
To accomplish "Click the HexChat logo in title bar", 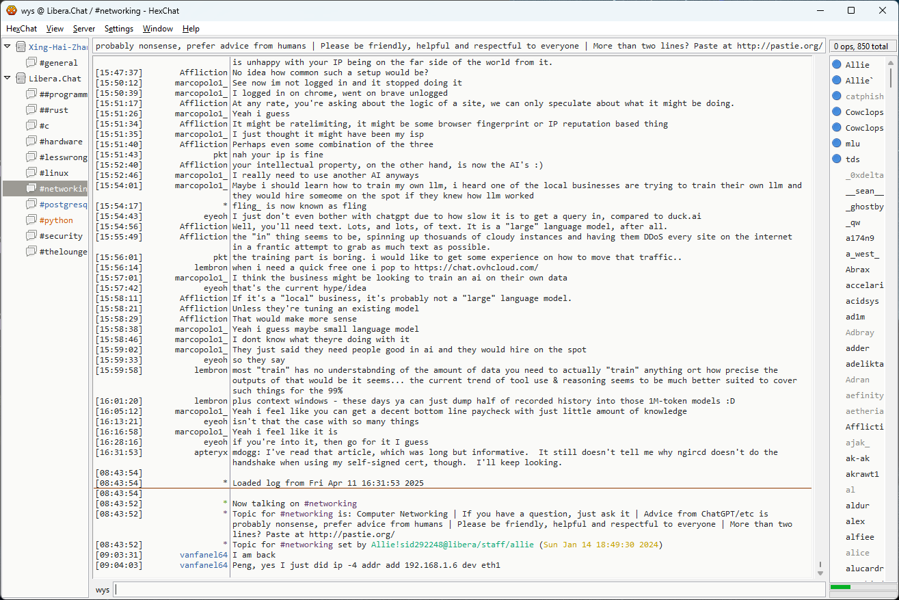I will [x=11, y=10].
